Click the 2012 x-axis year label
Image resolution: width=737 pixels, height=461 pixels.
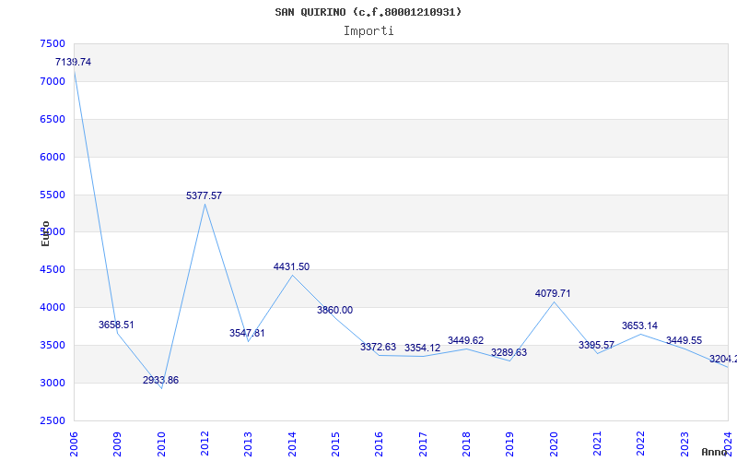(x=205, y=444)
